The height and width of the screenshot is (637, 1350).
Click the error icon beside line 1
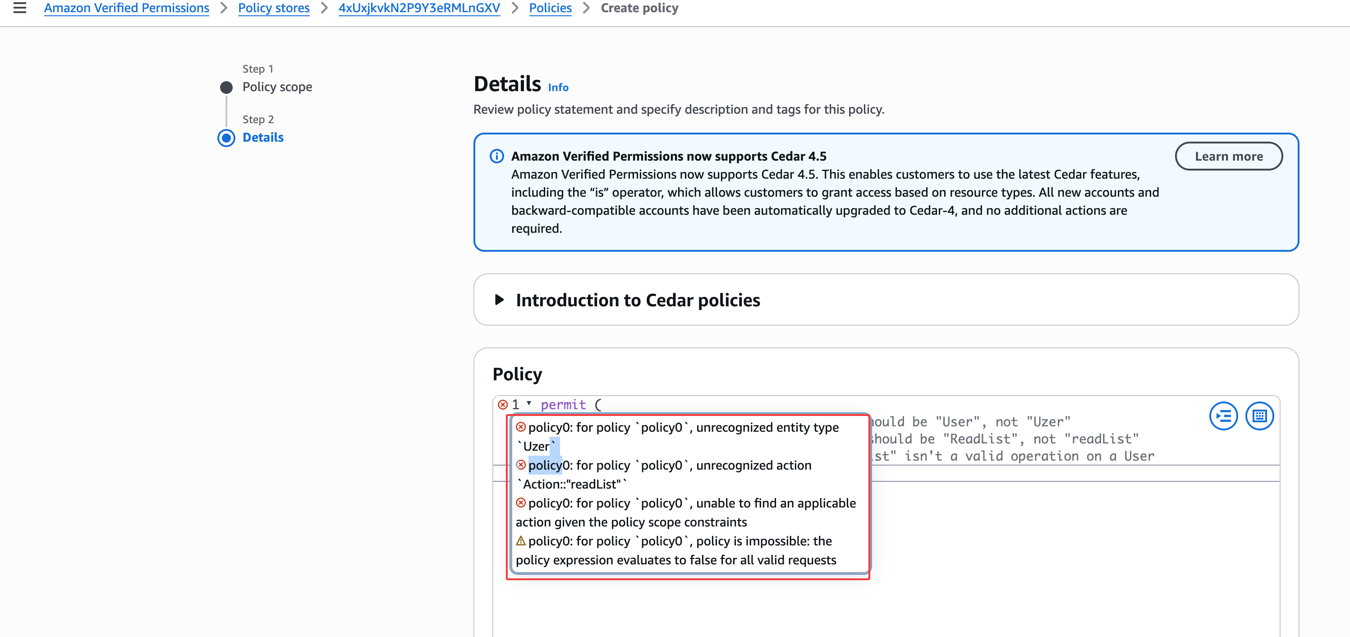(503, 405)
